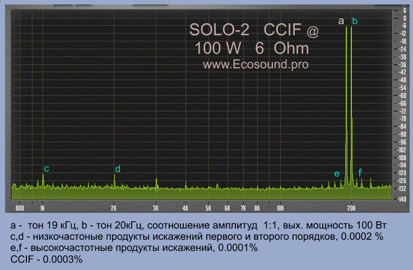
Task: Click the -126 dB scale label
Action: [402, 181]
